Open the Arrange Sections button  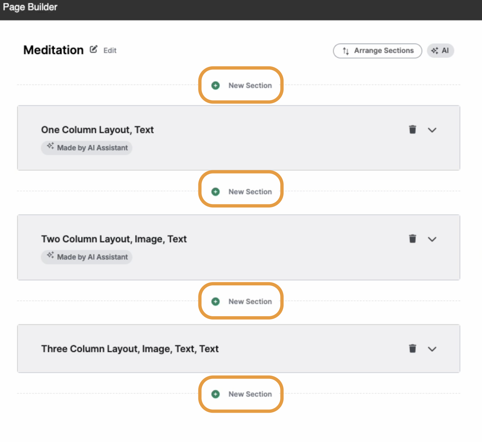378,51
